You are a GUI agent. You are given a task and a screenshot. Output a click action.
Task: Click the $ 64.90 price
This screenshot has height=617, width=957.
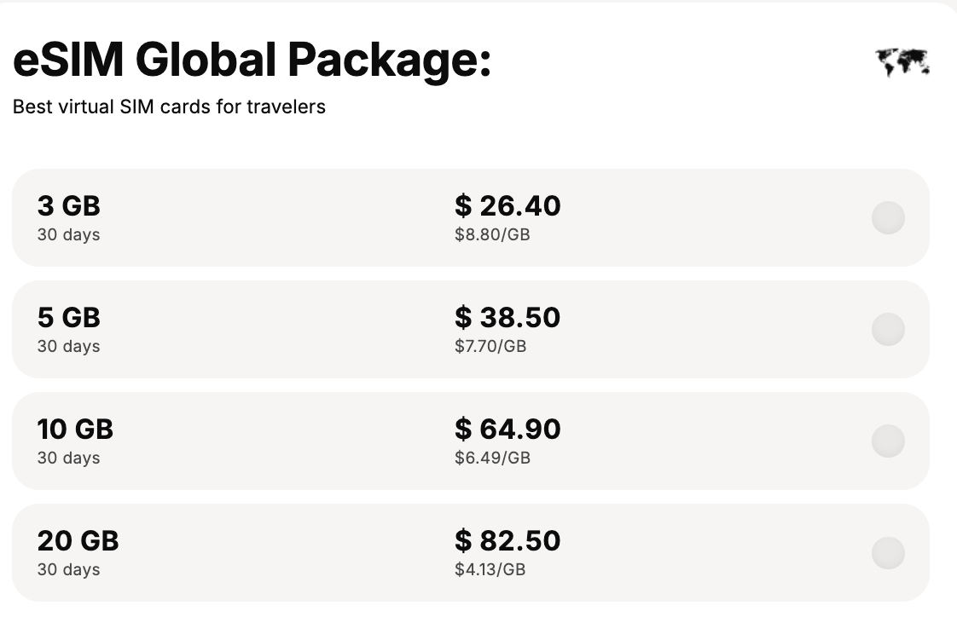pyautogui.click(x=507, y=430)
